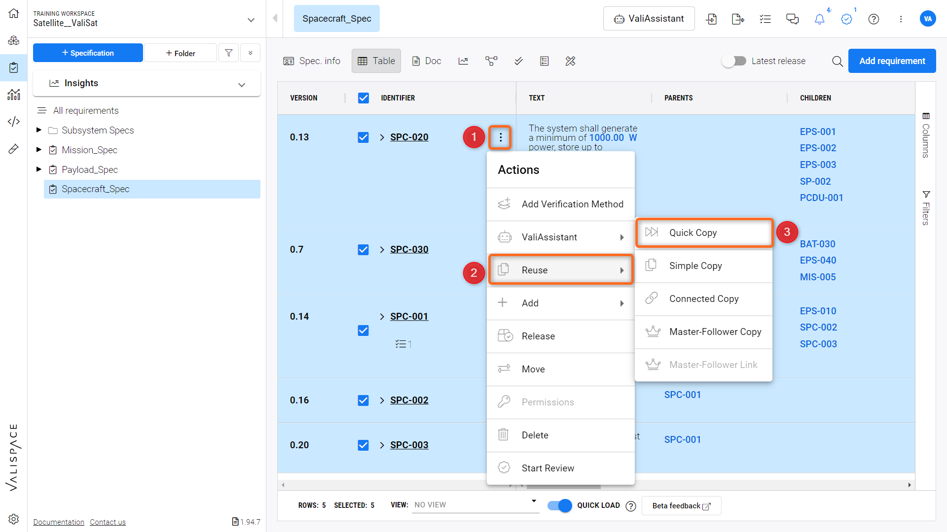Open the tools crossed-wrench view icon

[x=571, y=61]
